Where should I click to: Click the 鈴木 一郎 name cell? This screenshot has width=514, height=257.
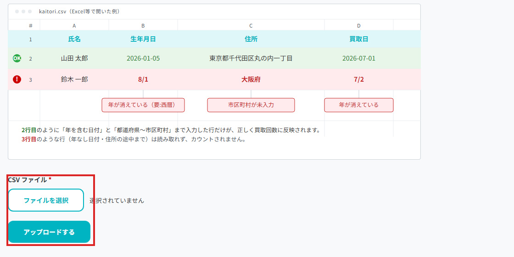[x=74, y=79]
